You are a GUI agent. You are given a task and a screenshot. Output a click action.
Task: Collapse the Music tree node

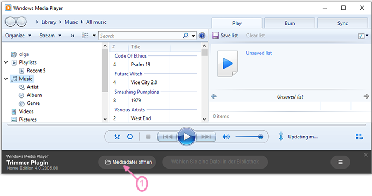[6, 79]
